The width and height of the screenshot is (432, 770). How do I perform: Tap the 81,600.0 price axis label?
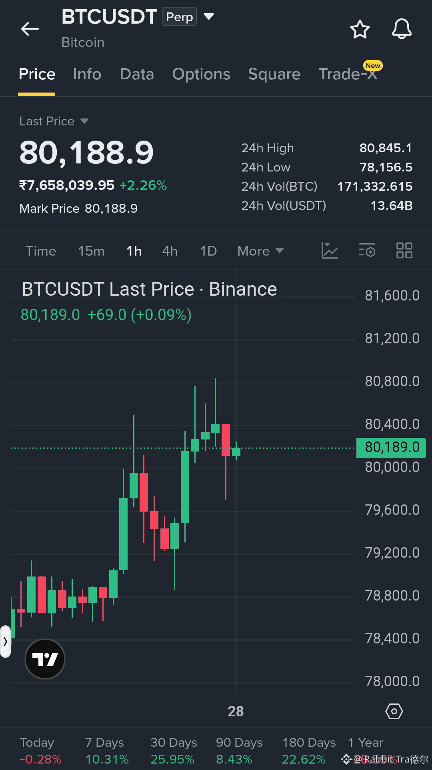(392, 296)
